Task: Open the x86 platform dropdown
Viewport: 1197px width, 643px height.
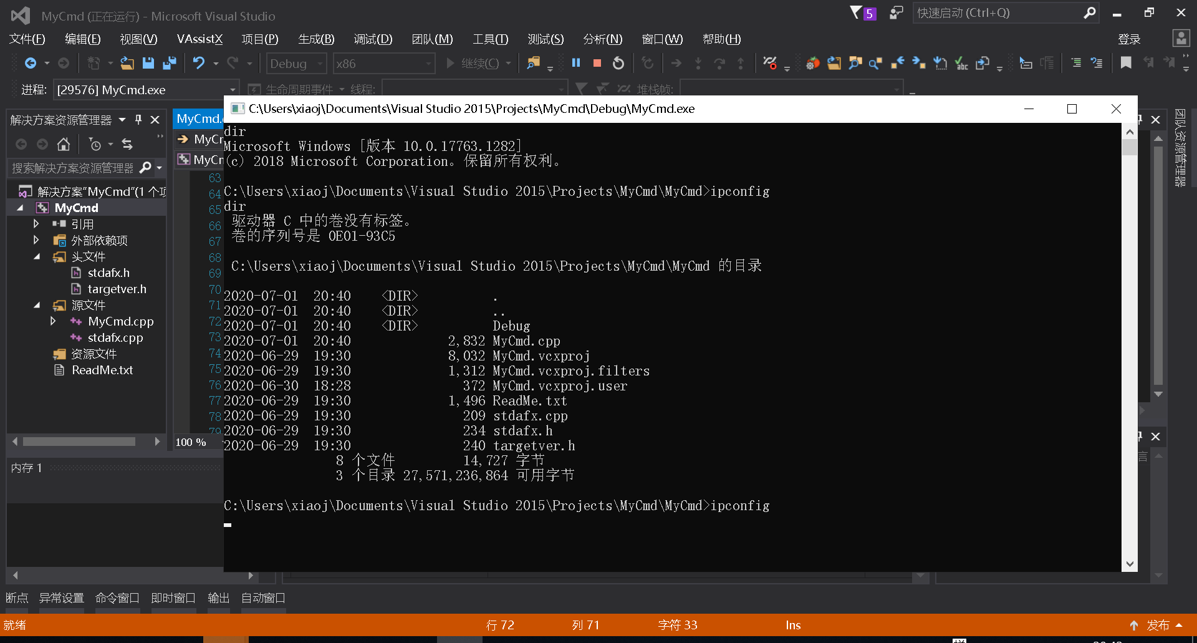Action: click(383, 64)
